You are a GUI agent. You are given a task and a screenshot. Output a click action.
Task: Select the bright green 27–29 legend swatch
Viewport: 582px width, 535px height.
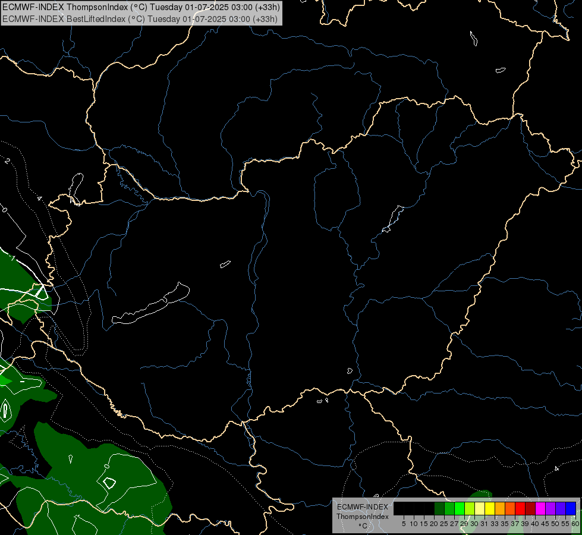pyautogui.click(x=460, y=508)
